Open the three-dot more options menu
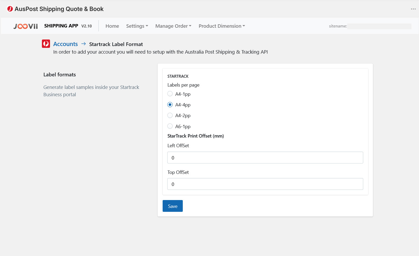Screen dimensions: 419x256 click(413, 9)
